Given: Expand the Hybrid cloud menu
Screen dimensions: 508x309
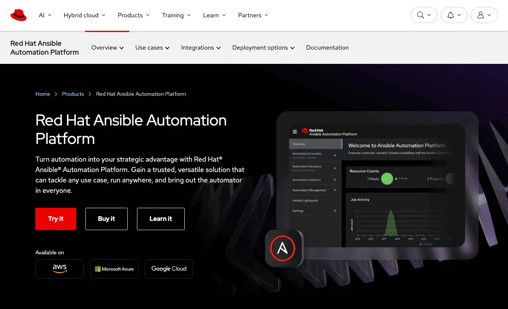Looking at the screenshot, I should 85,15.
